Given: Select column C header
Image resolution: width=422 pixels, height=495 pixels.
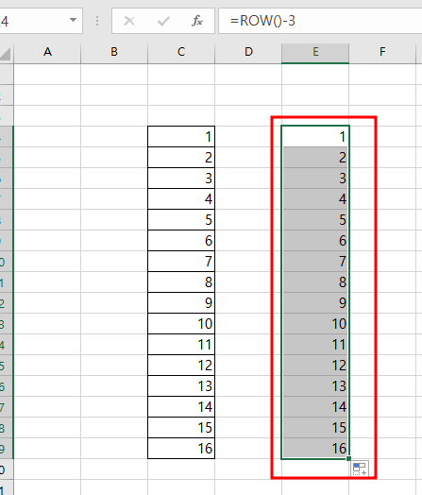Looking at the screenshot, I should [181, 52].
